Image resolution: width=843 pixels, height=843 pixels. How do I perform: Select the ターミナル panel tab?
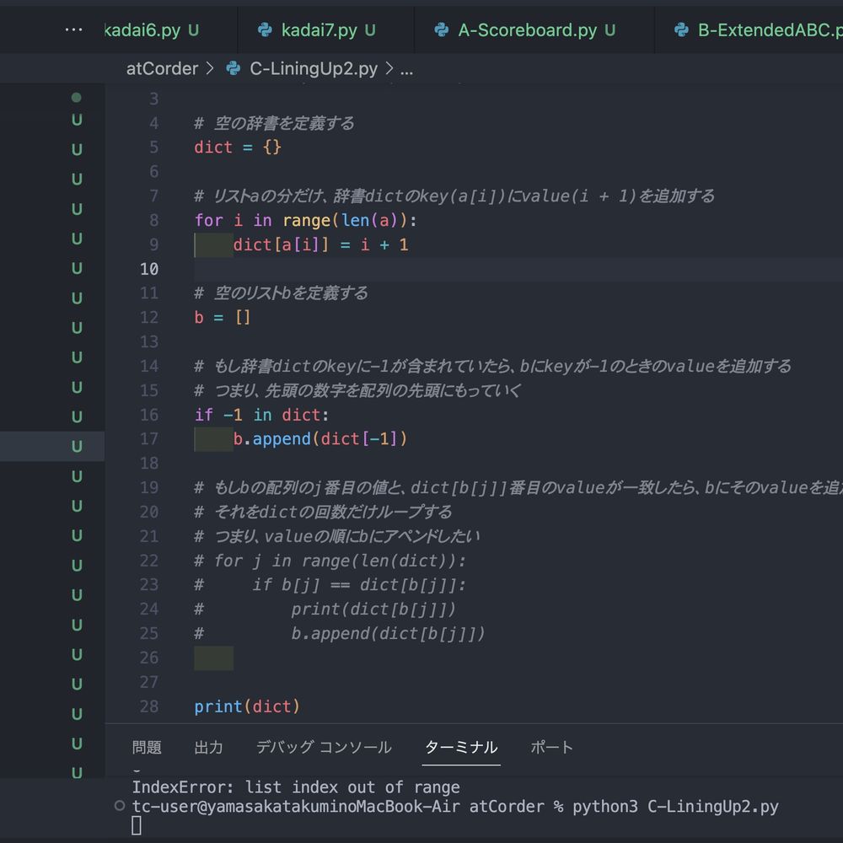pyautogui.click(x=461, y=747)
